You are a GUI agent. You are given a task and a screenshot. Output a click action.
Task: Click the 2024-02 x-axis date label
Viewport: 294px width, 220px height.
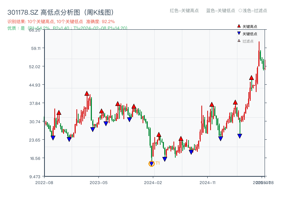click(x=153, y=183)
